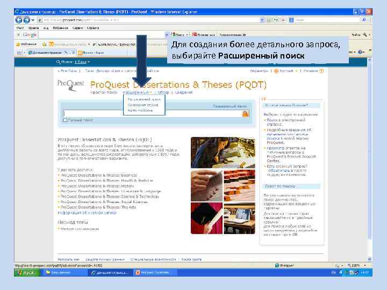Screen dimensions: 387x290
Task: Open ProQuest Dissertations & Theses: History link
Action: point(97,186)
